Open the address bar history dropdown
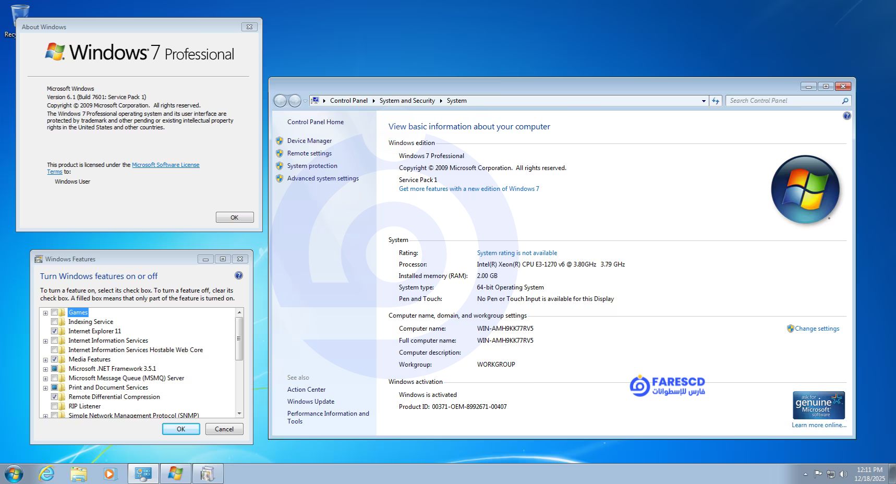The width and height of the screenshot is (896, 484). coord(704,101)
